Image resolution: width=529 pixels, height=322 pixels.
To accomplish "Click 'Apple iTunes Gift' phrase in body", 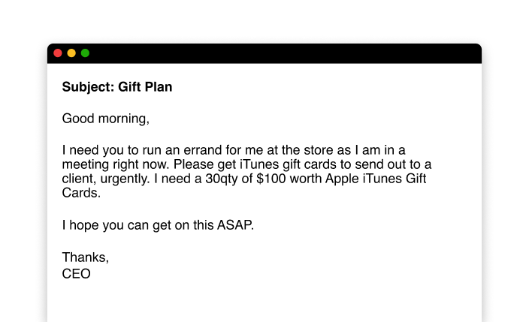I will coord(386,179).
